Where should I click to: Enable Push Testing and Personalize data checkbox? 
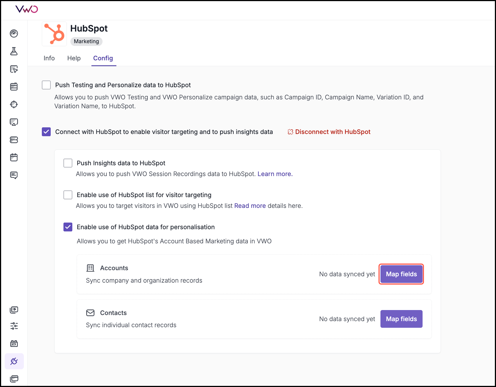pos(46,85)
